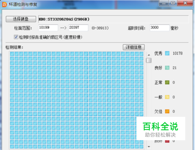Minimize the 坏道检测与修复 window

coord(164,3)
